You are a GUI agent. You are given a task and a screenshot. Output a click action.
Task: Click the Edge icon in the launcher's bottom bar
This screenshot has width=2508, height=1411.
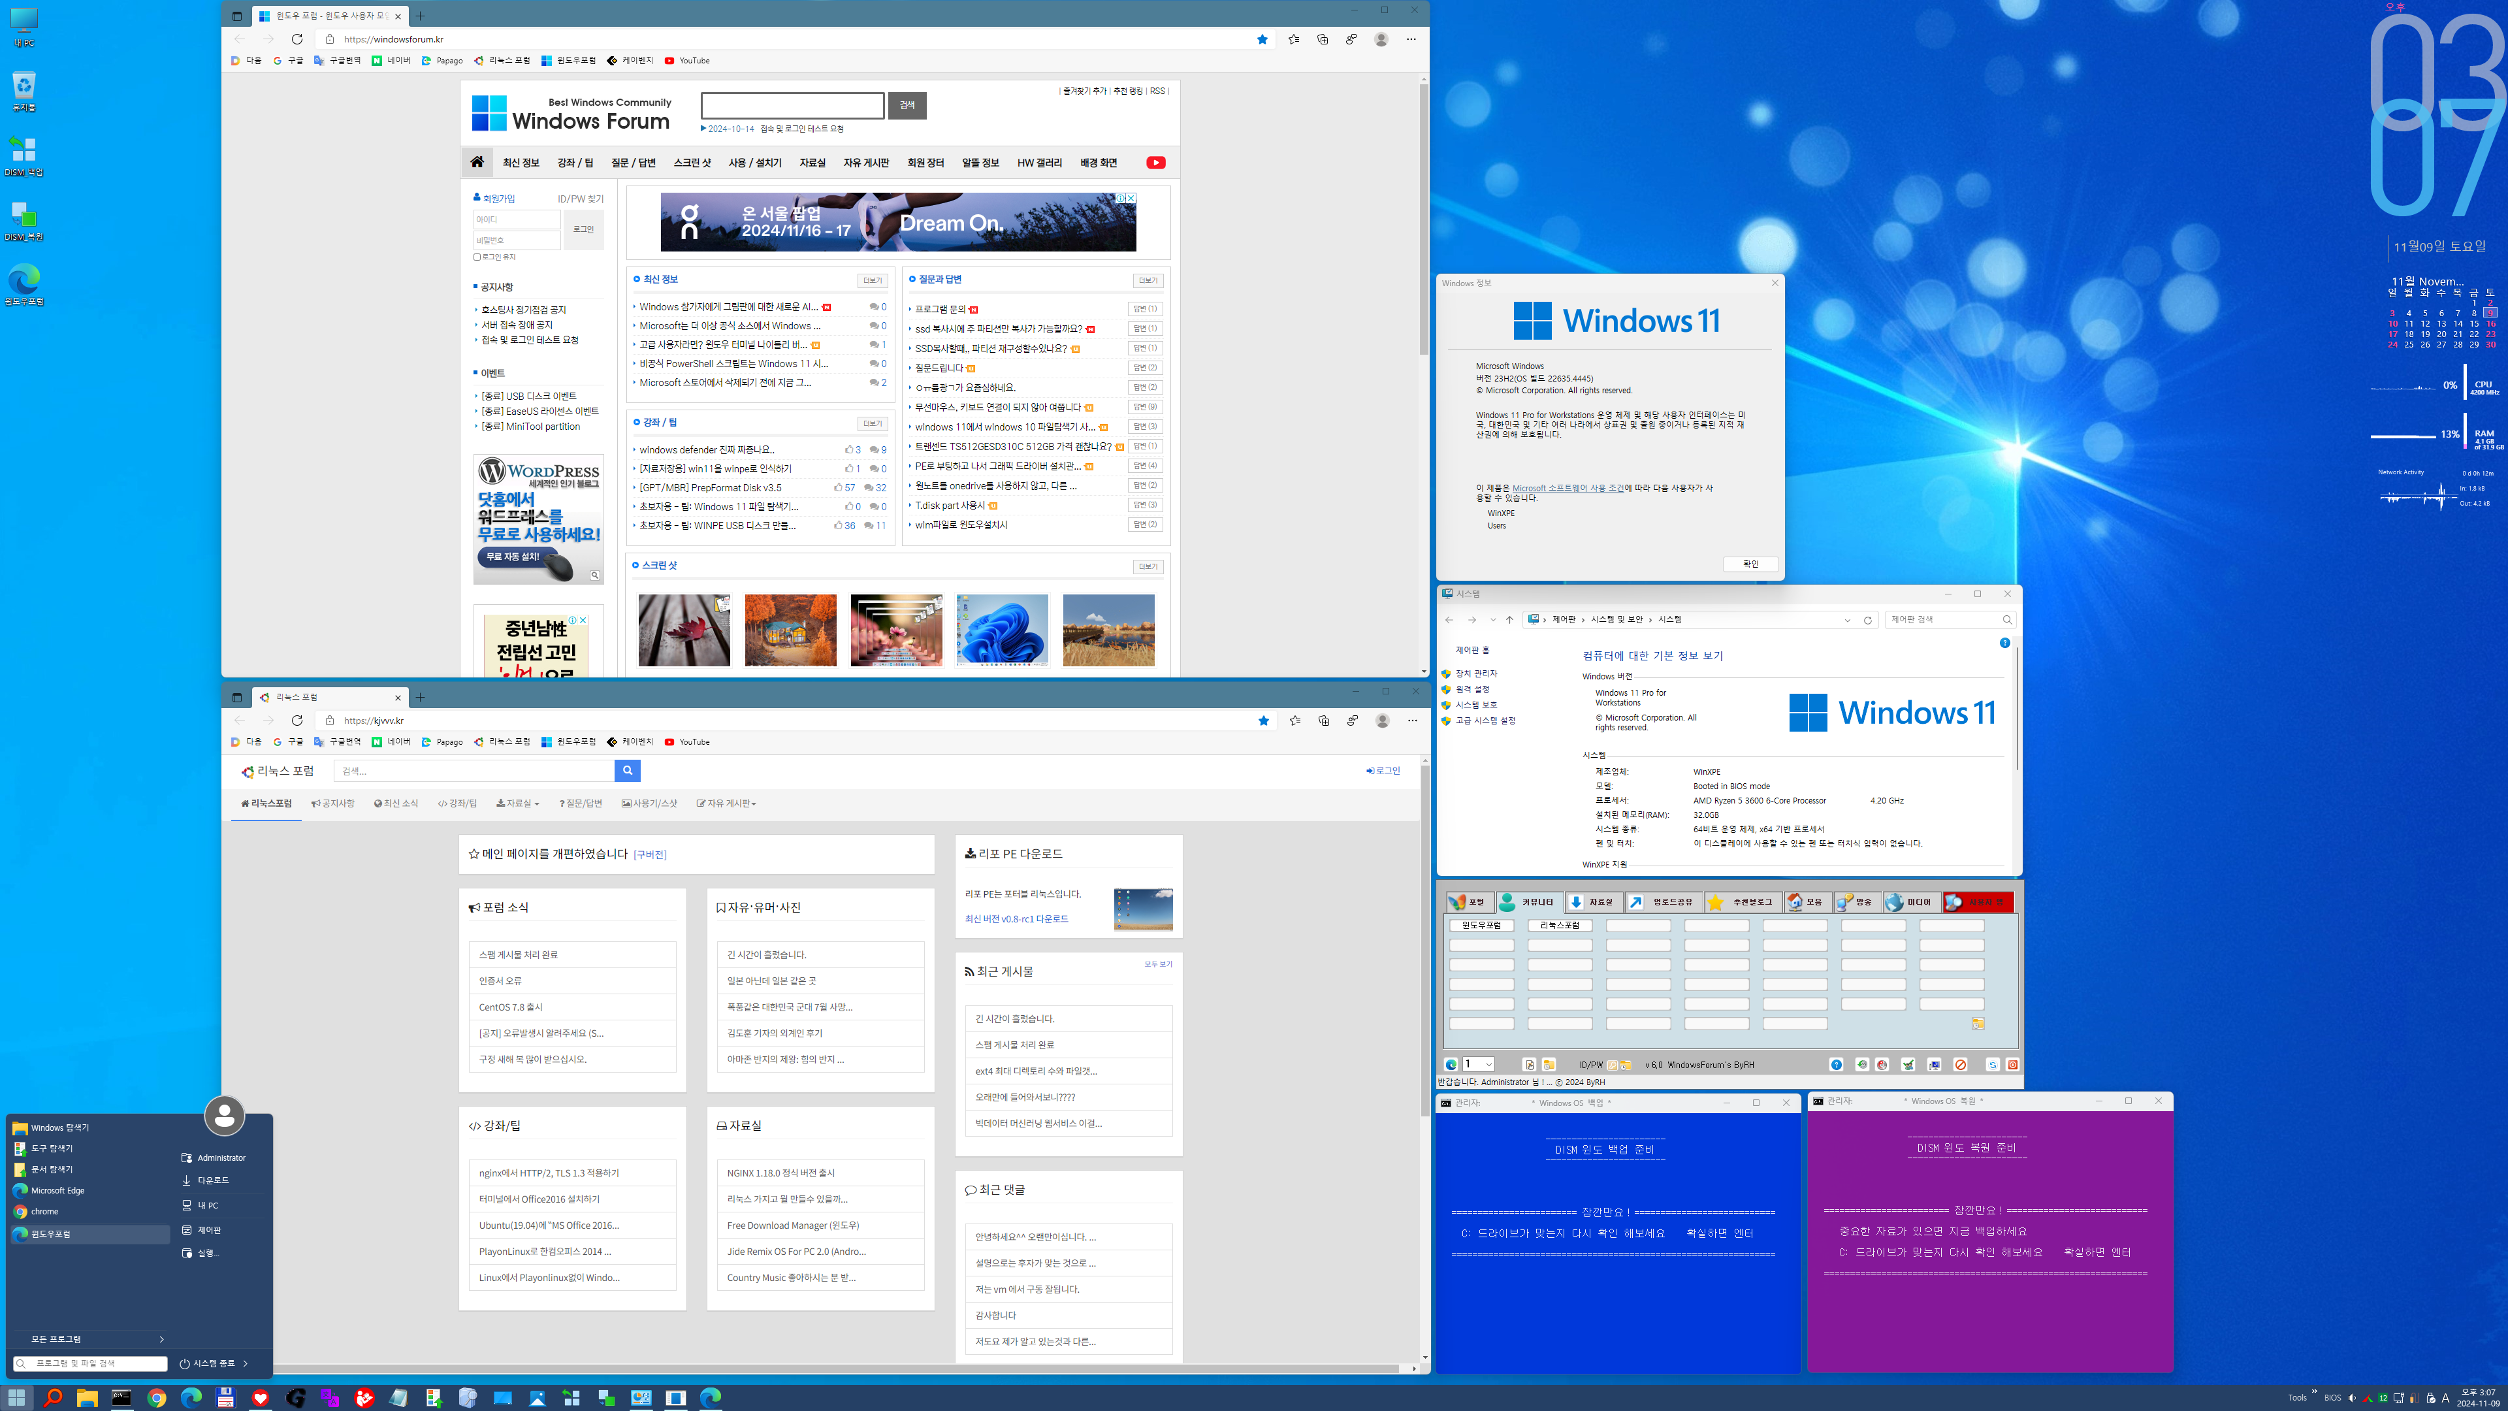pyautogui.click(x=1452, y=1064)
